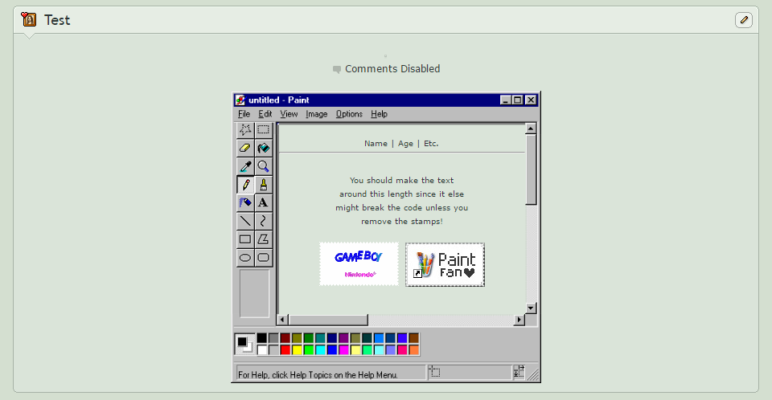Open the File menu
The width and height of the screenshot is (772, 400).
point(244,114)
